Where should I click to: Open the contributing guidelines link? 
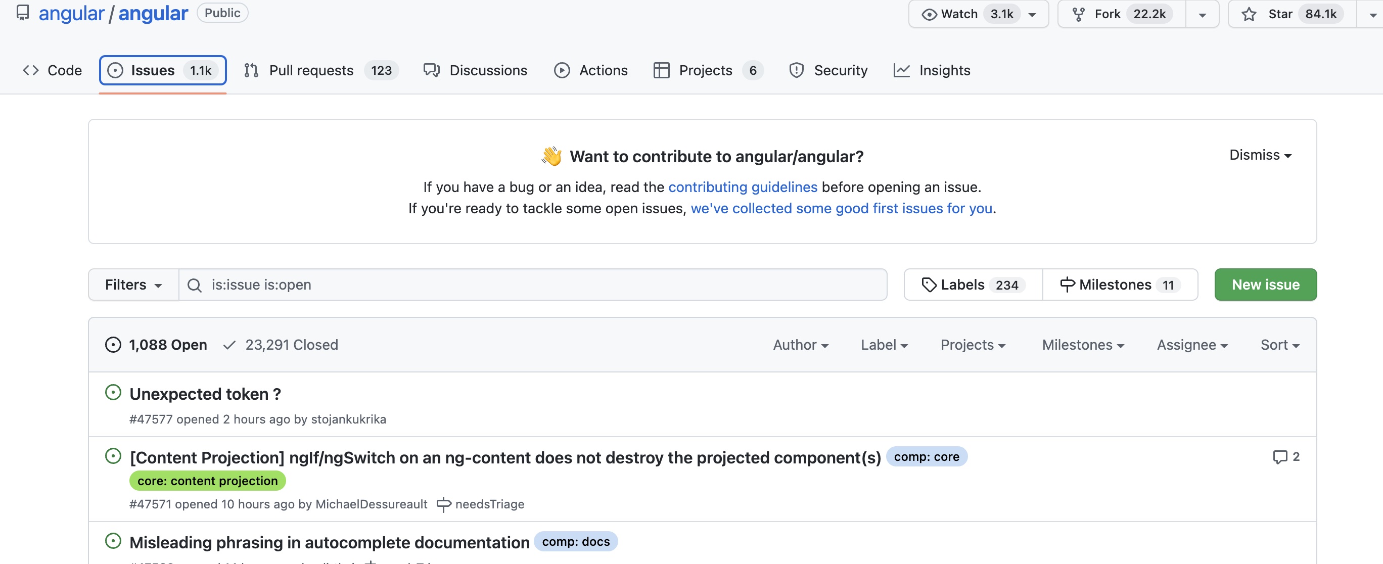(x=743, y=187)
